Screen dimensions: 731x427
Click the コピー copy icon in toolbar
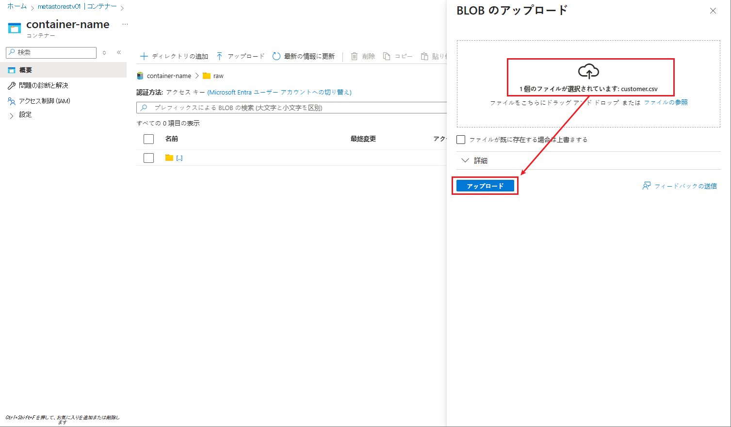pos(387,56)
